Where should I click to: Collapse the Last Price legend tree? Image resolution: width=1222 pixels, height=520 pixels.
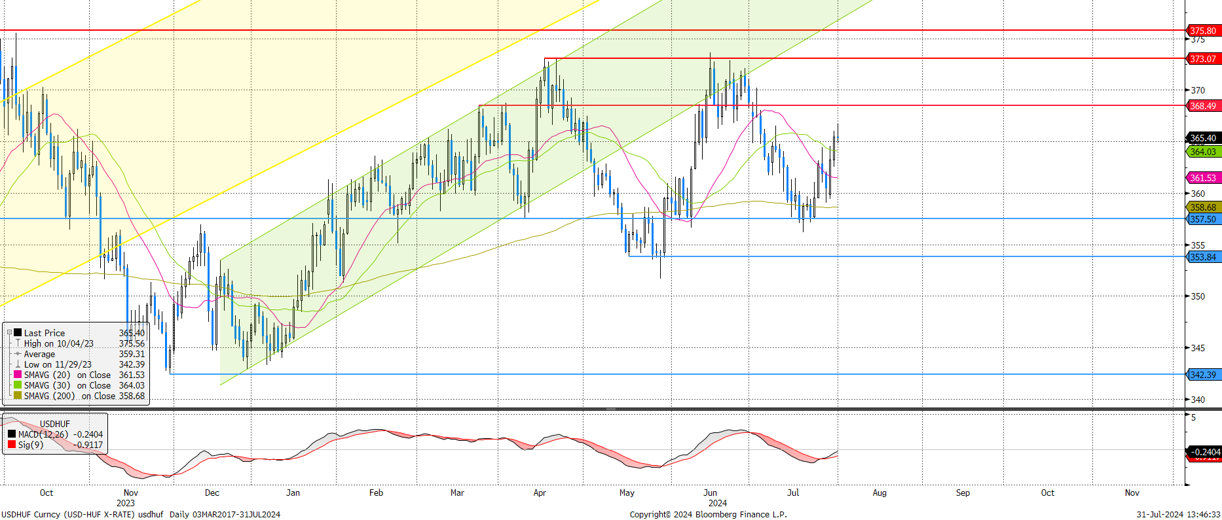point(9,332)
